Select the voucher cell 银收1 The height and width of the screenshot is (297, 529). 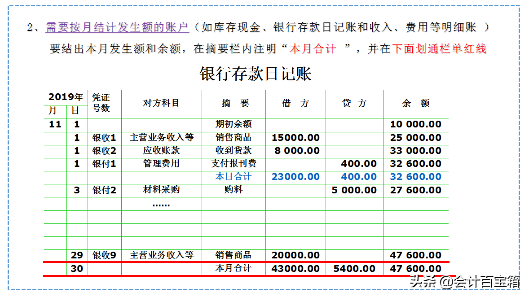[105, 138]
